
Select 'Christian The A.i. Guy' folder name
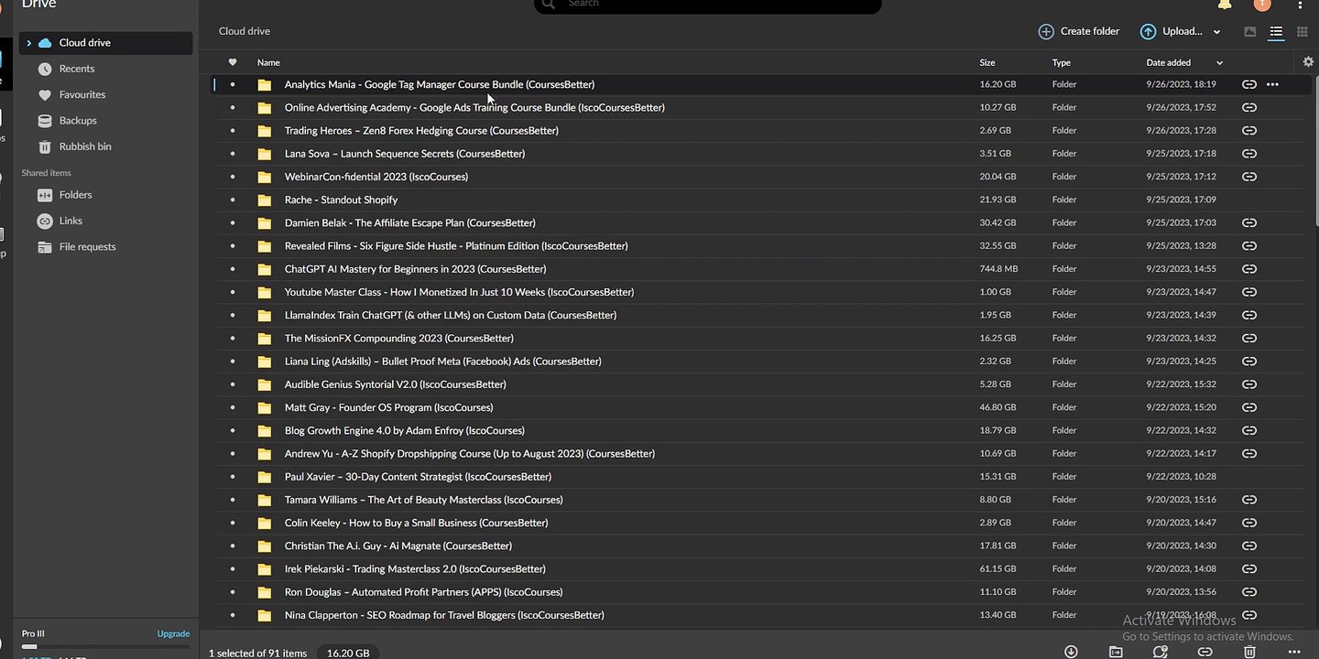point(398,546)
